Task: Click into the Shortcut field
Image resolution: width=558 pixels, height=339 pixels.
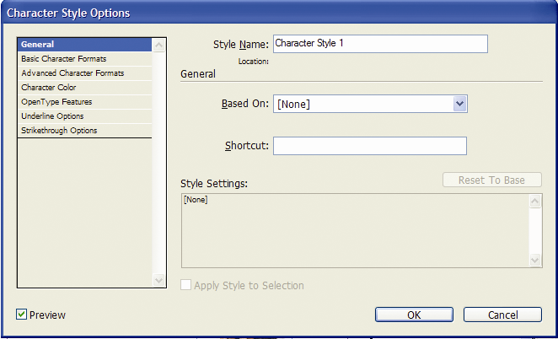Action: pos(370,146)
